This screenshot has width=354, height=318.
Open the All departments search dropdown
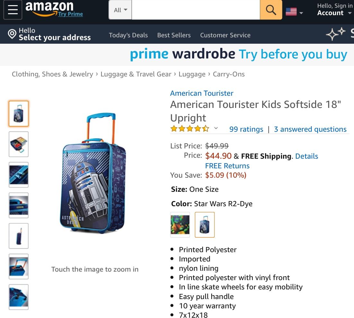pos(120,10)
